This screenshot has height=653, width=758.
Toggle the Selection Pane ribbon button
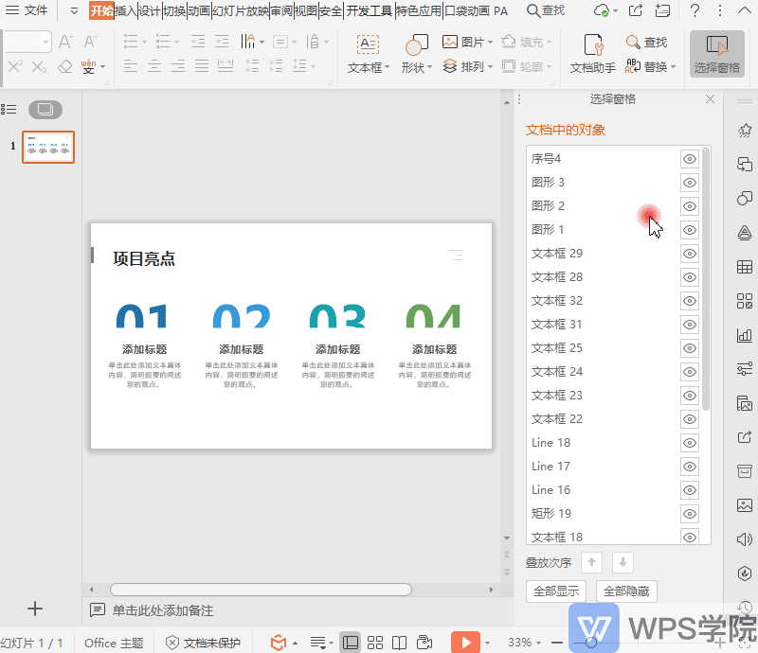(717, 54)
